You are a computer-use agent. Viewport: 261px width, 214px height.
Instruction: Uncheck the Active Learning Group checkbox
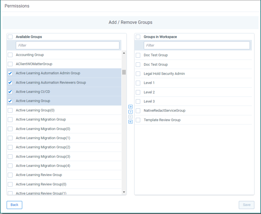10,101
